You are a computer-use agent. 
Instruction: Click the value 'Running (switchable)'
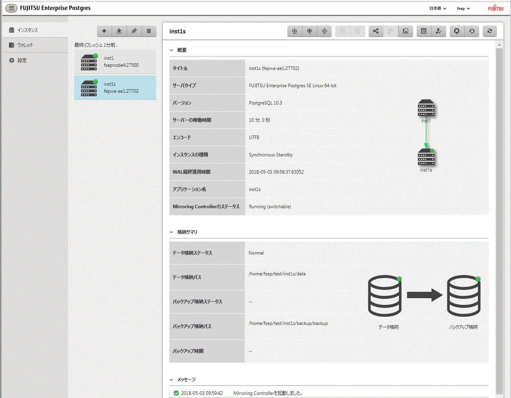pyautogui.click(x=270, y=207)
